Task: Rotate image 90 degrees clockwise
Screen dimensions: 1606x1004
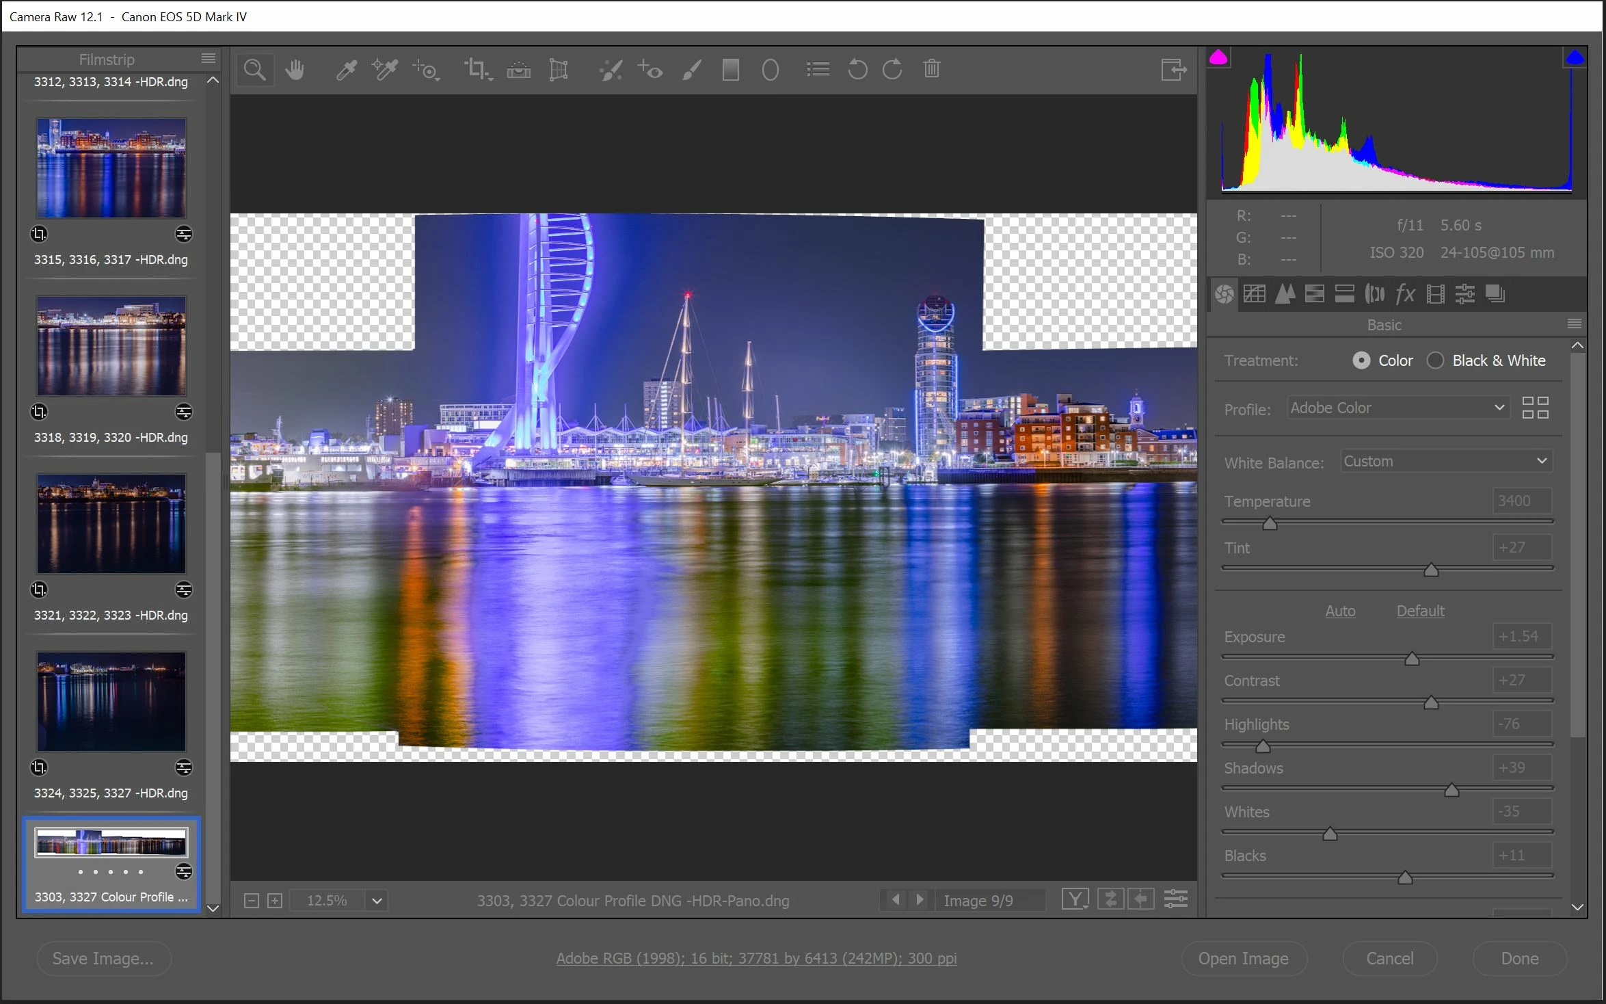Action: [892, 70]
